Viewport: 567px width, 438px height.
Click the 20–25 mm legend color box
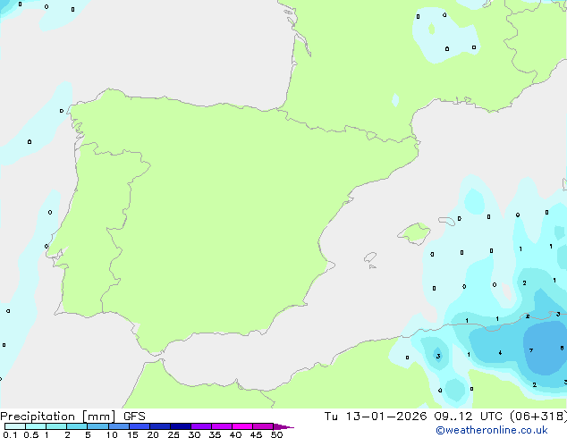[160, 426]
